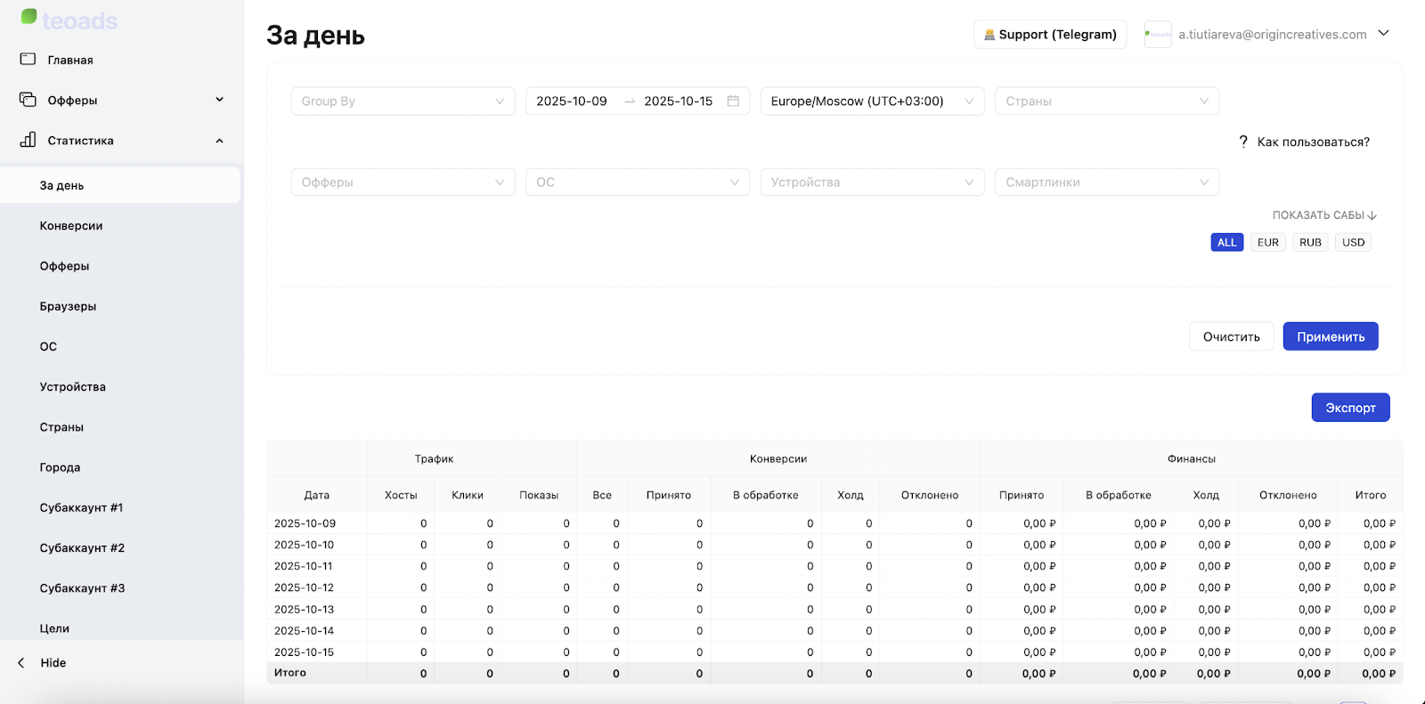Click the Офферы sidebar icon
This screenshot has height=704, width=1425.
(x=28, y=100)
